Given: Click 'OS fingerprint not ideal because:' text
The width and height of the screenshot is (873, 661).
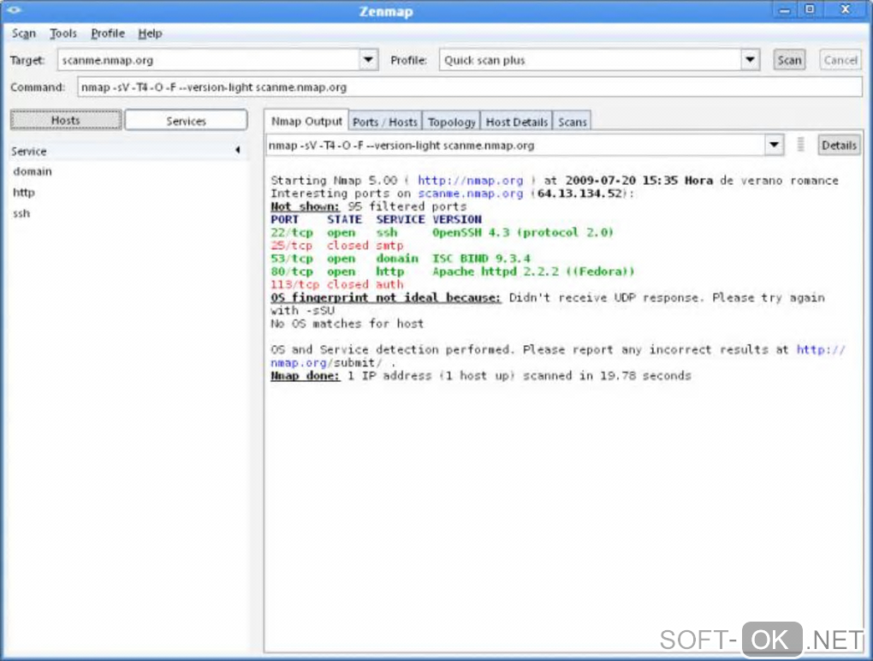Looking at the screenshot, I should [385, 297].
